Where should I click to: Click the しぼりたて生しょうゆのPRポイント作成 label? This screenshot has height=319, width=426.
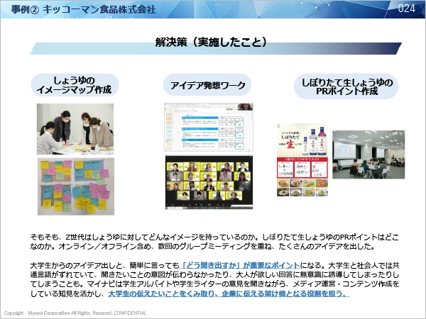coord(346,86)
